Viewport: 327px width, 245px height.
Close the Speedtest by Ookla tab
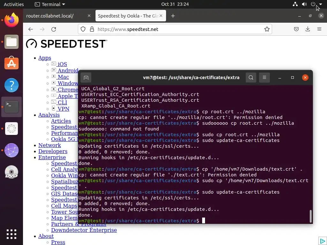tap(161, 16)
